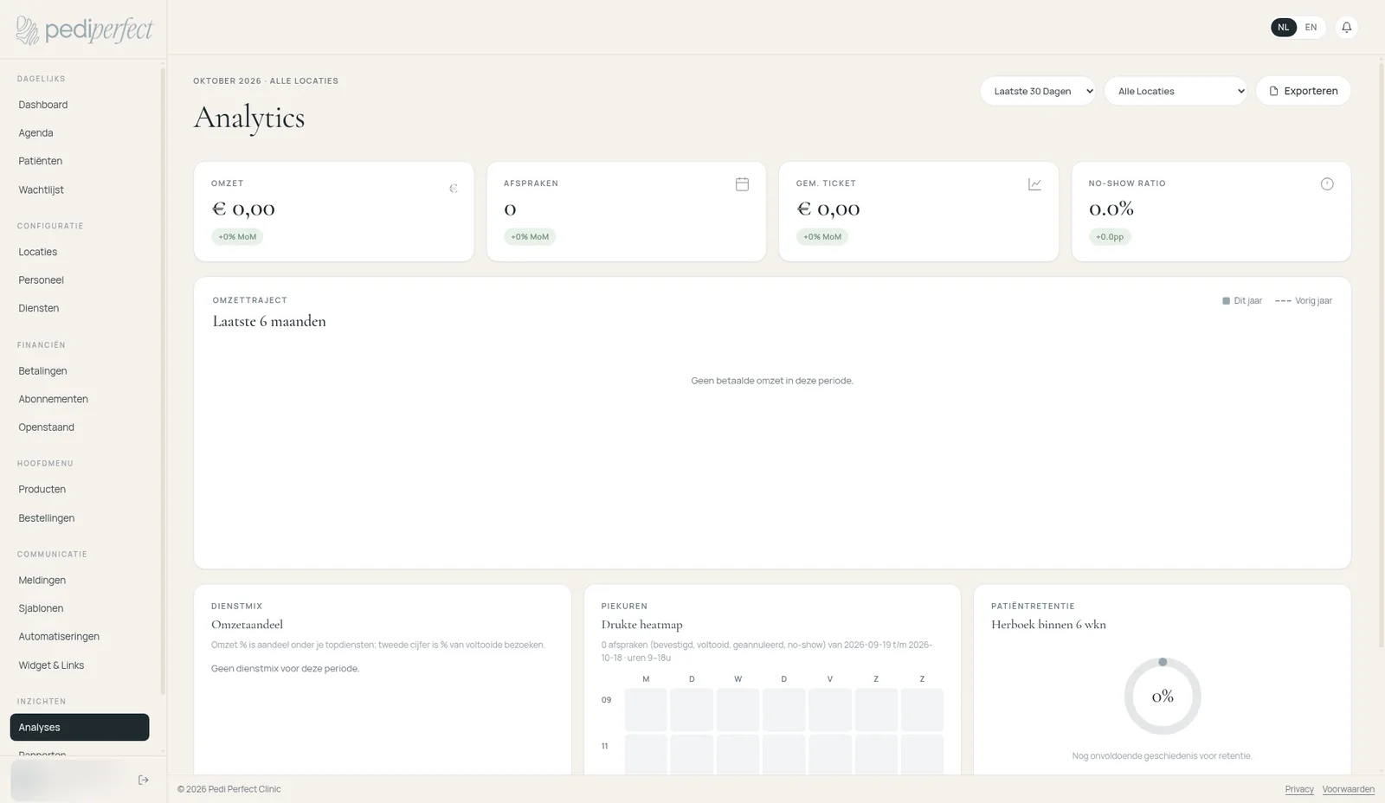The width and height of the screenshot is (1385, 803).
Task: Click the sidebar scrollbar
Action: coord(162,381)
